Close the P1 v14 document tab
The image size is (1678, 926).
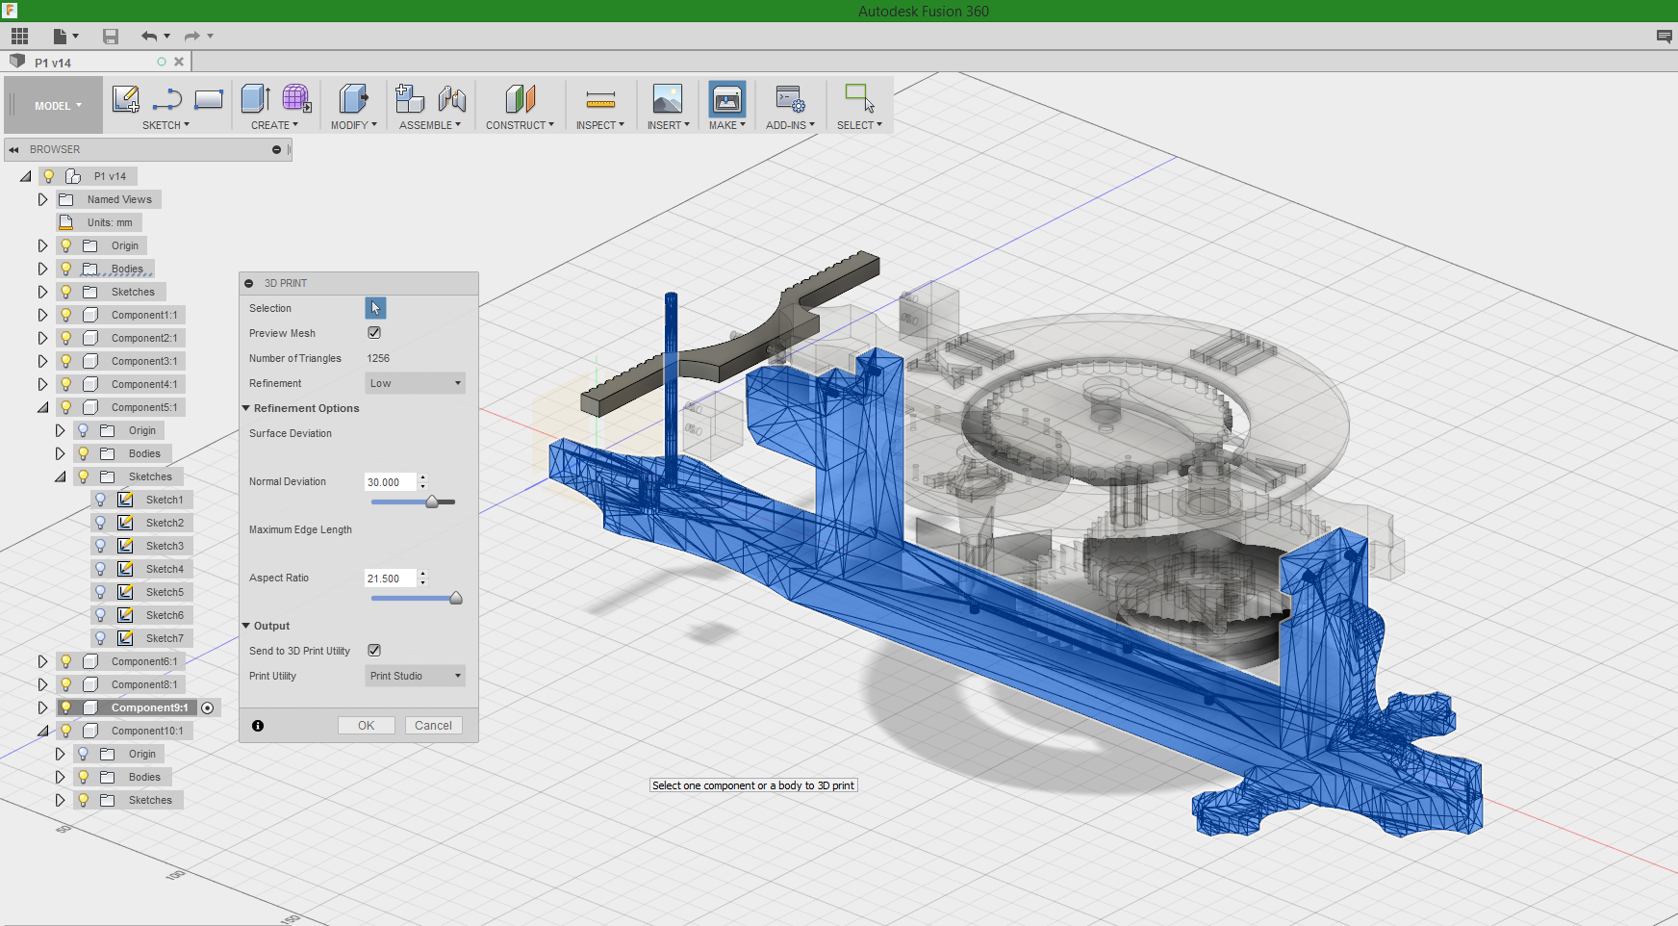(x=179, y=62)
